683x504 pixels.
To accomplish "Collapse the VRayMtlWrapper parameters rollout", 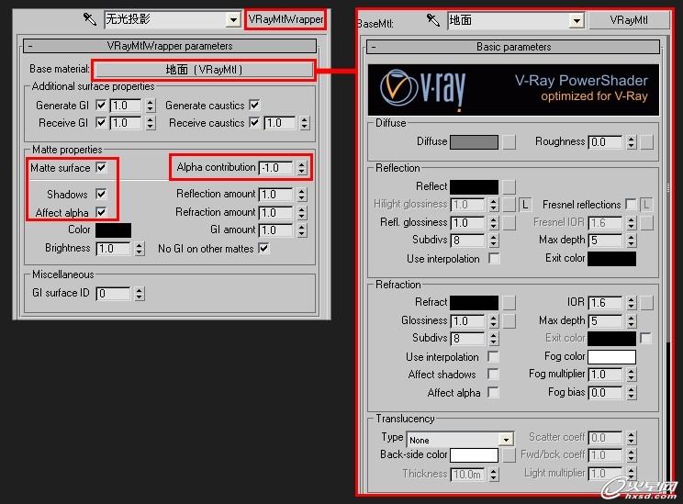I will (170, 46).
